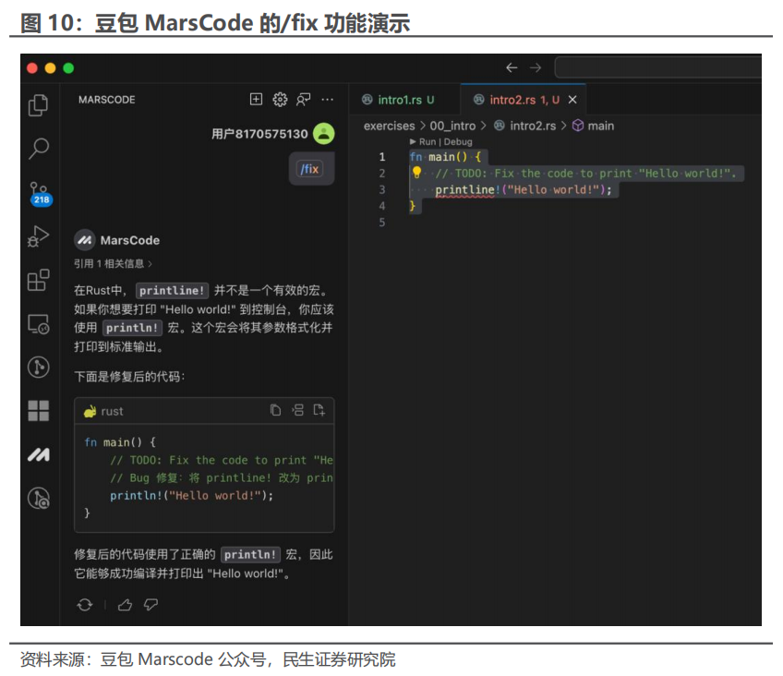
Task: Open the Run and Debug view
Action: [39, 236]
